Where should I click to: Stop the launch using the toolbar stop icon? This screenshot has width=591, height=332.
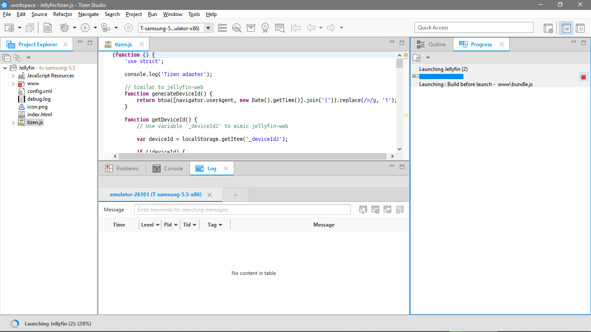click(x=128, y=28)
